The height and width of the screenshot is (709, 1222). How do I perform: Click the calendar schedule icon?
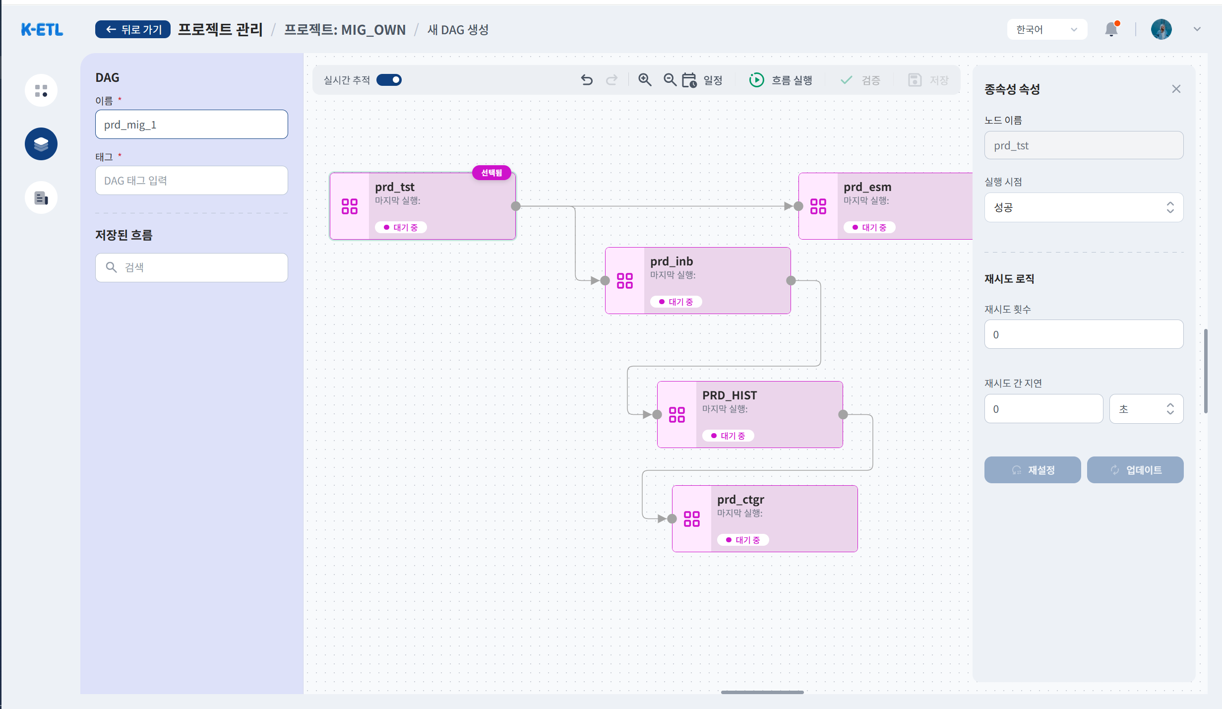click(x=689, y=80)
